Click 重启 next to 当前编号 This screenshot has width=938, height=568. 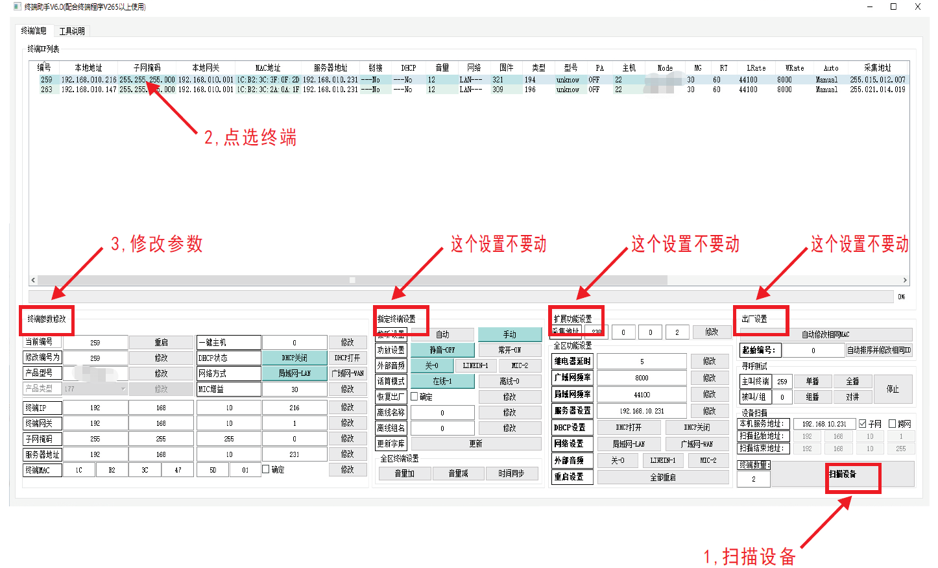(161, 342)
